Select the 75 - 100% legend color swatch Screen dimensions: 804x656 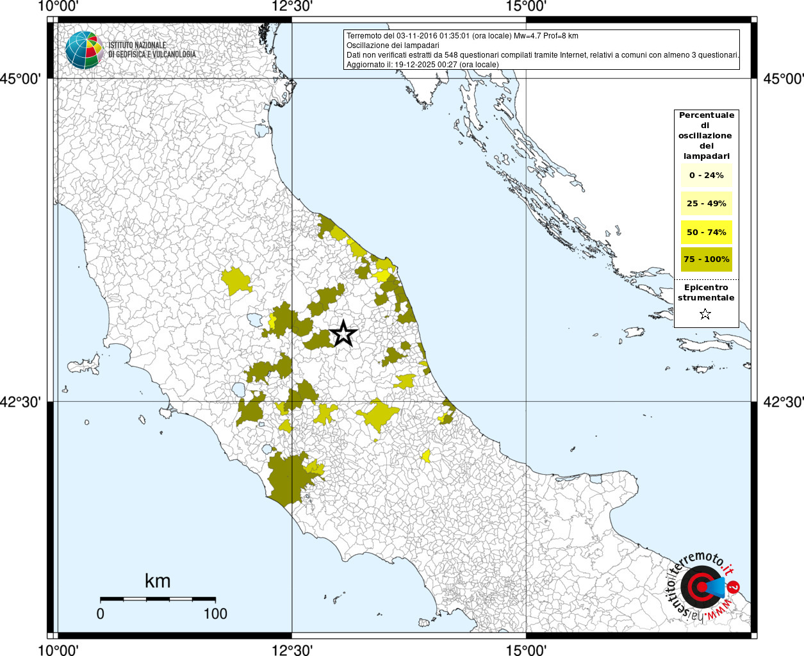pyautogui.click(x=706, y=259)
